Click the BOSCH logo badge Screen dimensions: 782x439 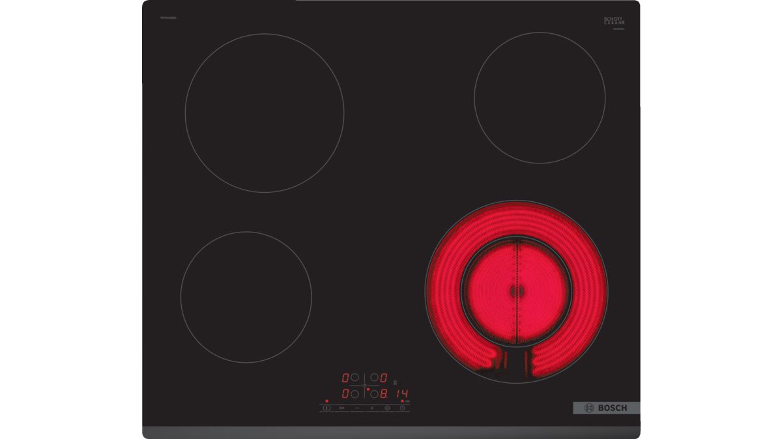point(606,408)
